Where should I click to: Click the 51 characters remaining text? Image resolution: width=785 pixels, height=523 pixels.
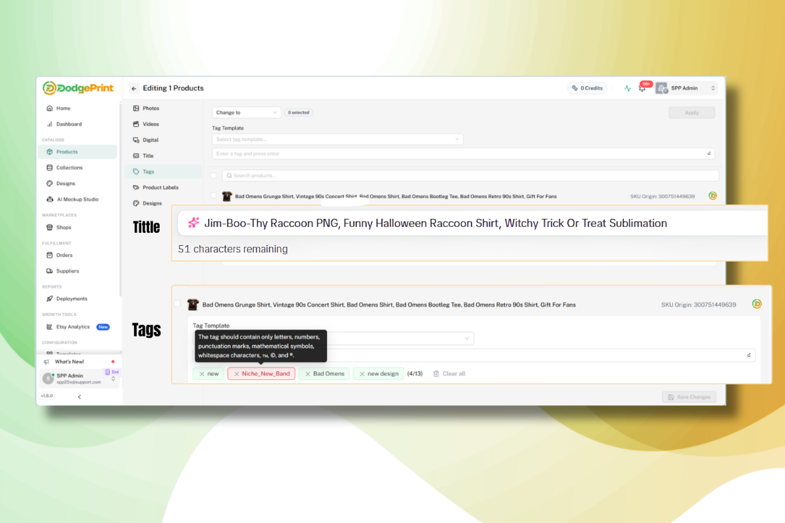pos(233,249)
